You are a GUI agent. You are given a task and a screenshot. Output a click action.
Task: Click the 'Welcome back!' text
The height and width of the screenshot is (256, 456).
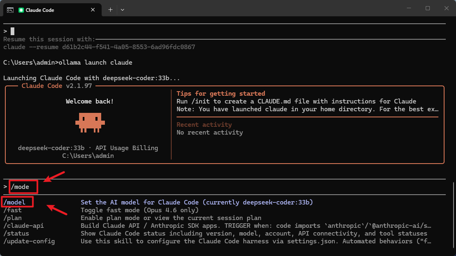(90, 101)
